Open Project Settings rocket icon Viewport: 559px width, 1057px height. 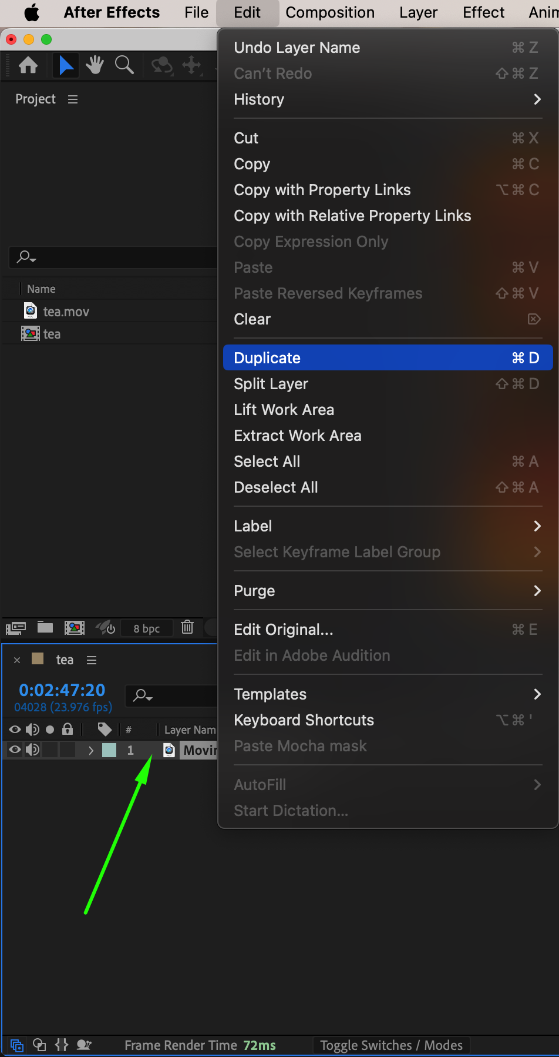click(x=106, y=628)
